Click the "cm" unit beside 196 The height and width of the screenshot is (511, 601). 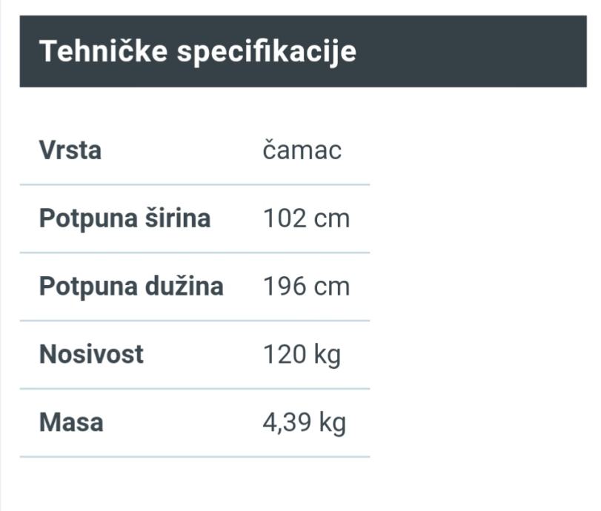(331, 287)
